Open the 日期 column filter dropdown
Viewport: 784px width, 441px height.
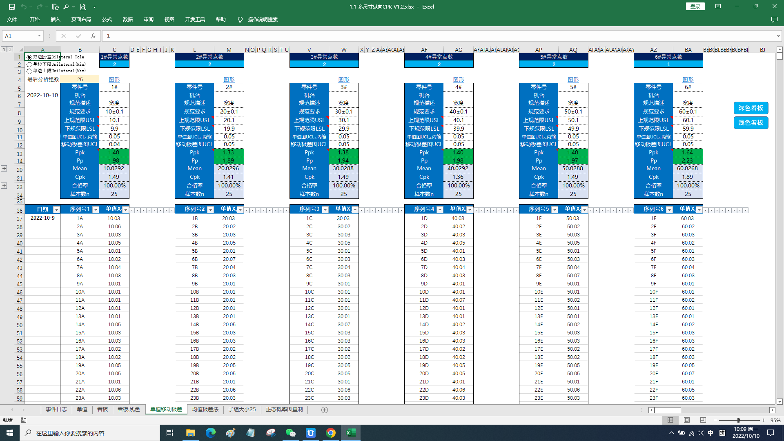pyautogui.click(x=56, y=209)
